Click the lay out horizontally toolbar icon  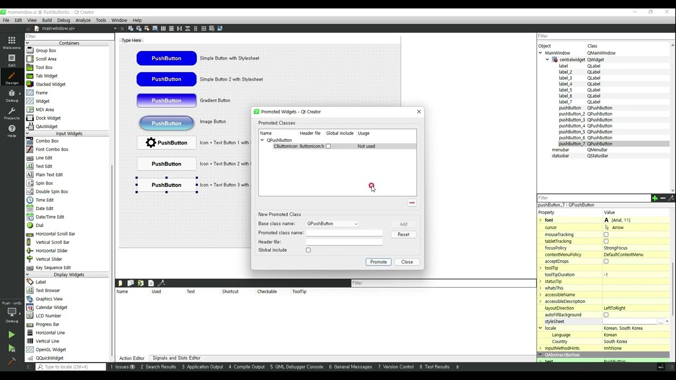point(163,28)
